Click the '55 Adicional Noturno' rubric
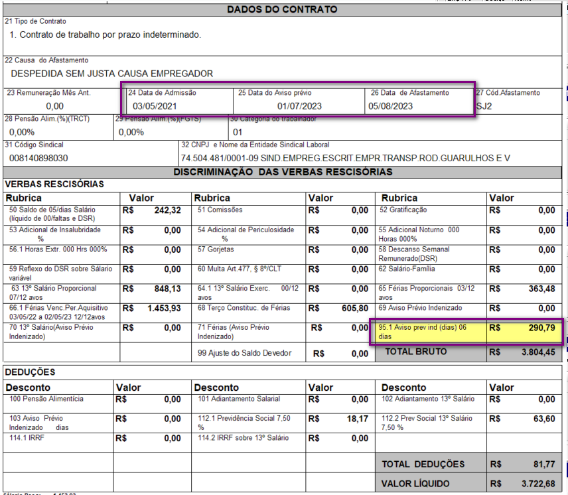Image resolution: width=568 pixels, height=495 pixels. click(419, 234)
